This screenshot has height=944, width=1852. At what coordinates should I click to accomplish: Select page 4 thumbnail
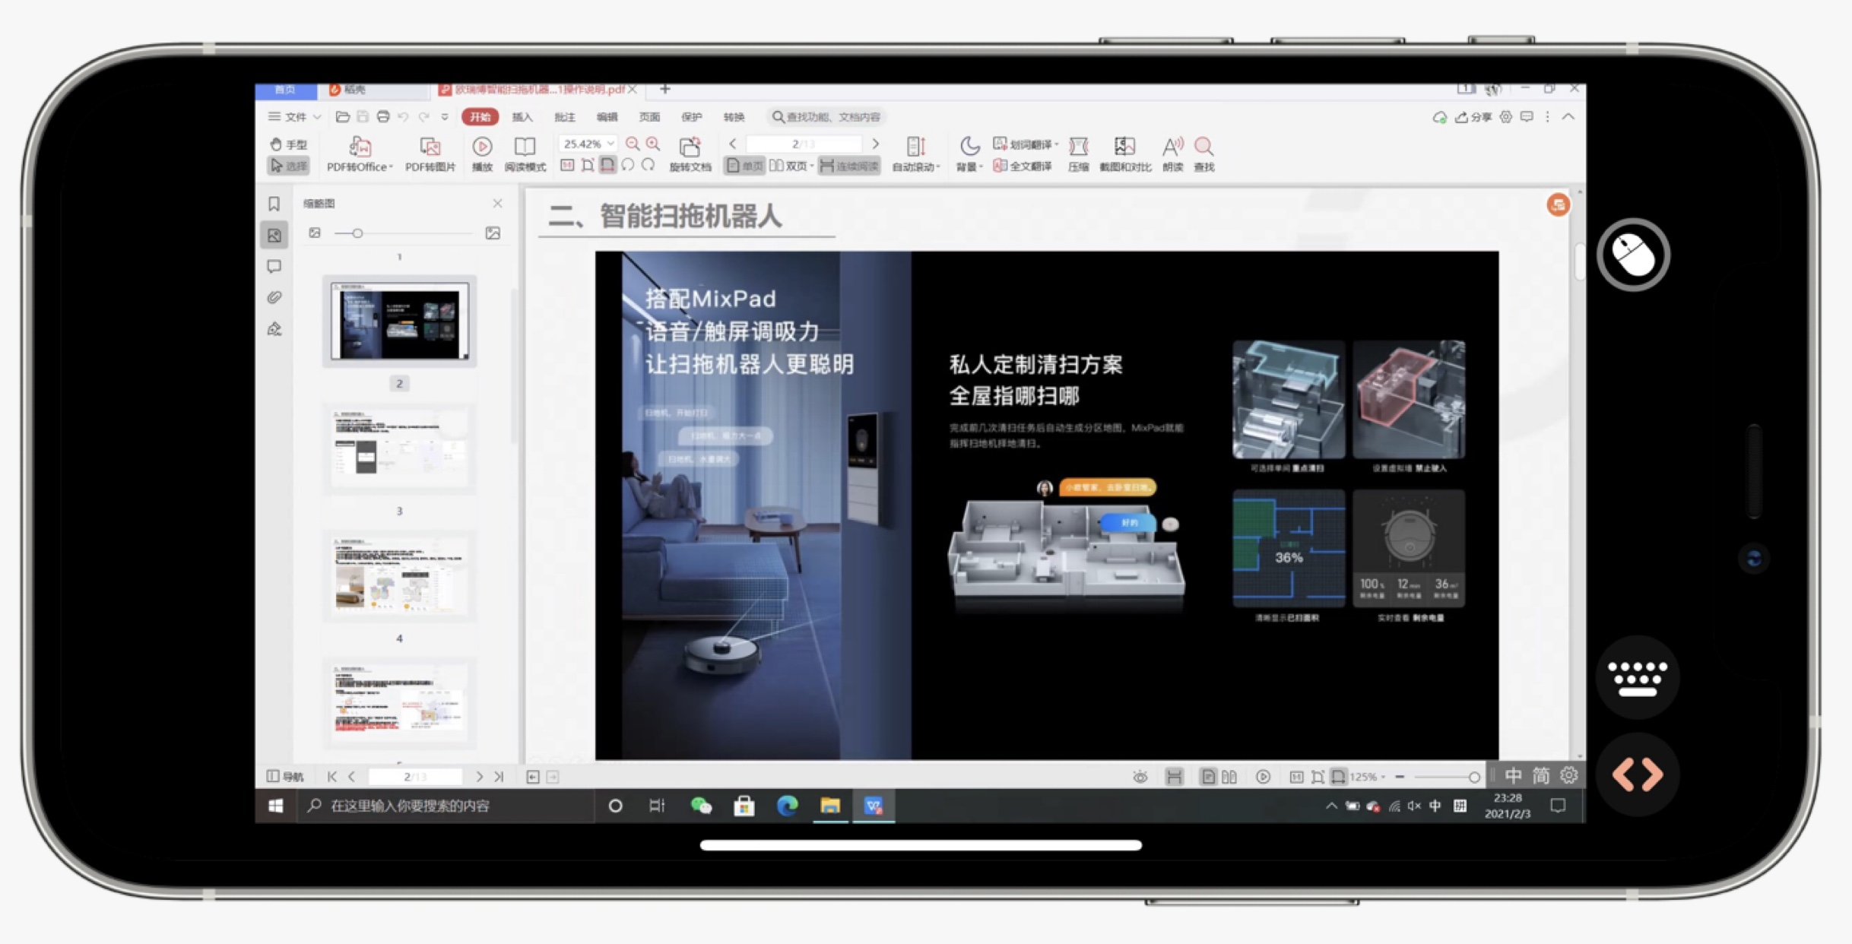coord(399,575)
